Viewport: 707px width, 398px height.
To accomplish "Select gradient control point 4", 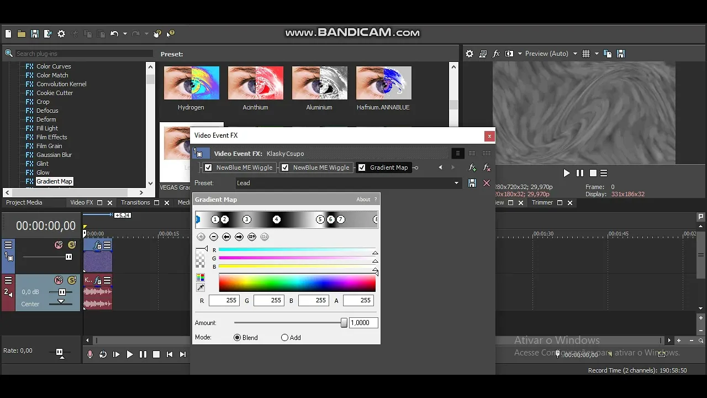I will coord(277,219).
